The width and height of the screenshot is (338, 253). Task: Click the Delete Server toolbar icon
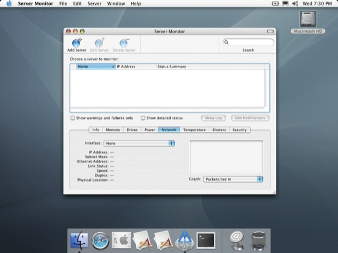(124, 43)
